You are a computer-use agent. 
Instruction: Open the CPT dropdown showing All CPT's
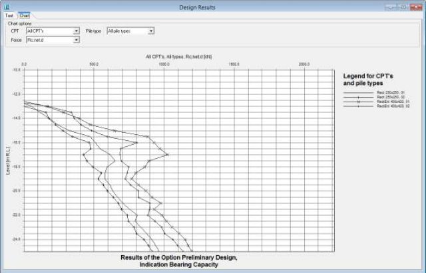pyautogui.click(x=77, y=31)
